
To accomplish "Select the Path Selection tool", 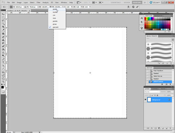I will tap(3, 66).
